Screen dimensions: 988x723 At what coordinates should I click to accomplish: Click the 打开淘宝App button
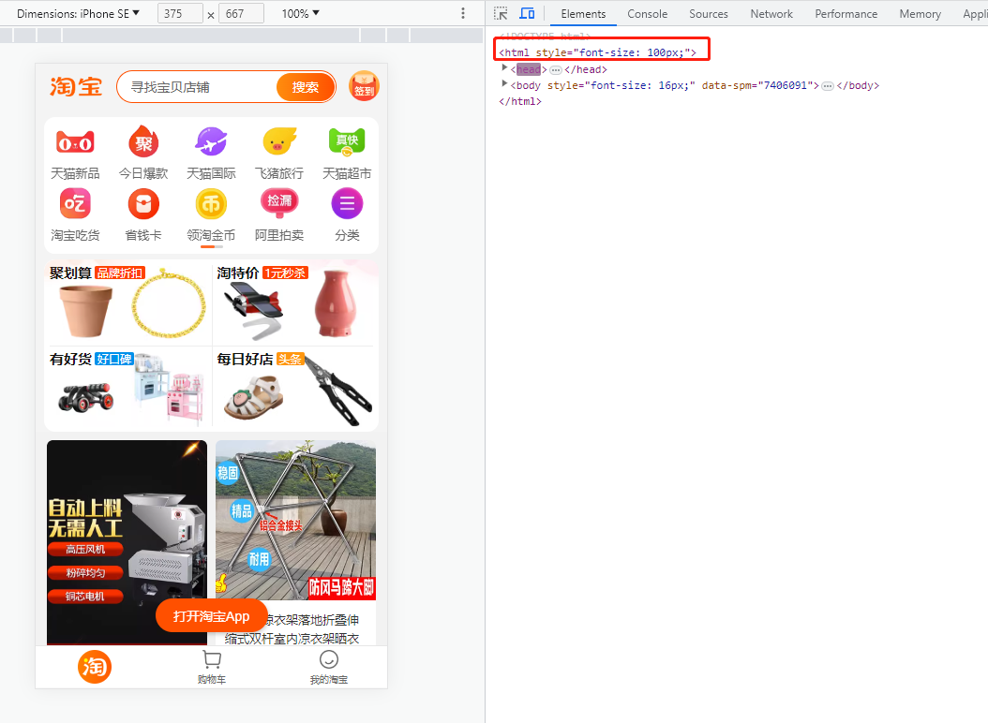[x=211, y=616]
